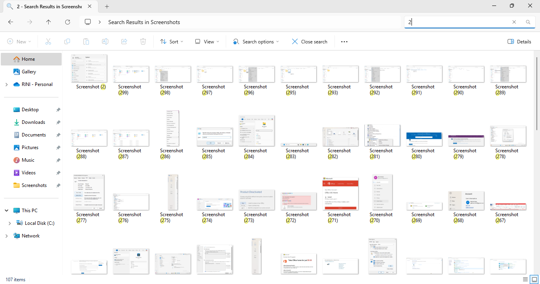Viewport: 540px width, 284px height.
Task: Click the Rename icon in toolbar
Action: point(105,41)
